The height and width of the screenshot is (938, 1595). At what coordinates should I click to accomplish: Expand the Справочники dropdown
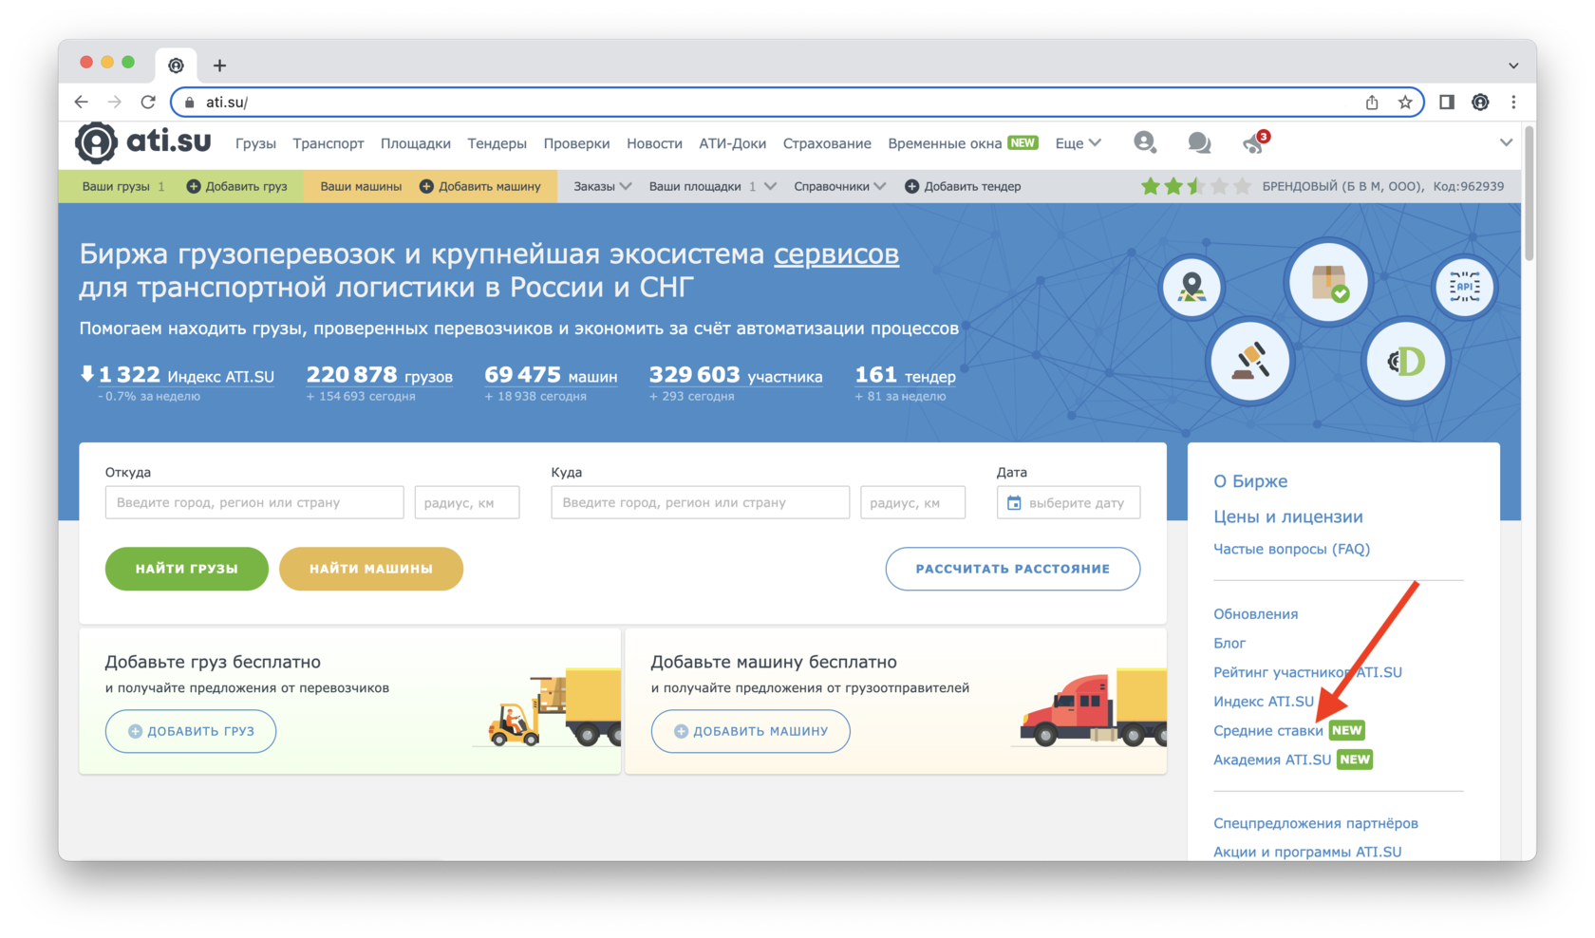840,186
